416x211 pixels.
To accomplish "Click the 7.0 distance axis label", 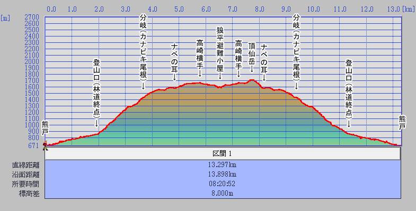I will (233, 10).
